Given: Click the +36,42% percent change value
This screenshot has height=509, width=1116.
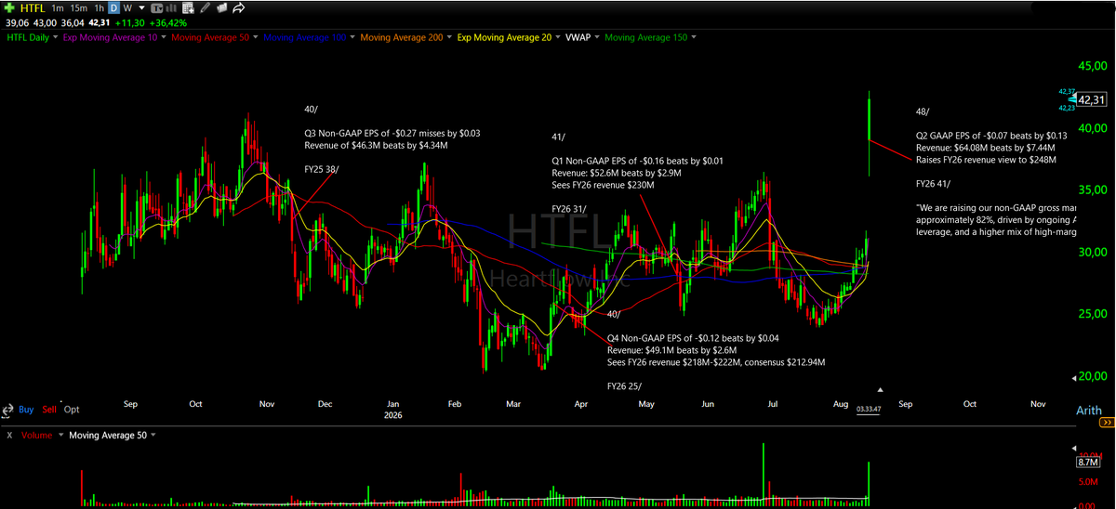Looking at the screenshot, I should 167,22.
